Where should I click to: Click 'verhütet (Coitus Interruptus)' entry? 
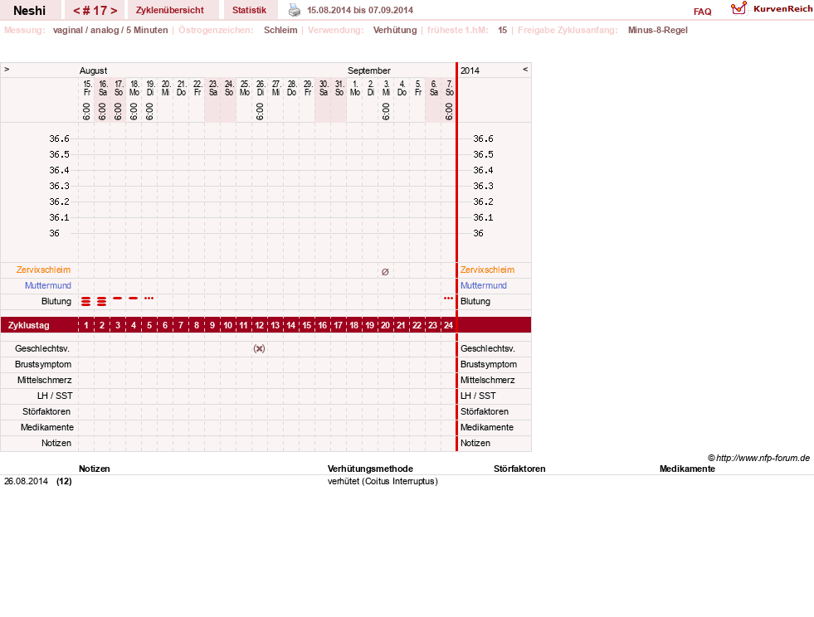pos(383,481)
